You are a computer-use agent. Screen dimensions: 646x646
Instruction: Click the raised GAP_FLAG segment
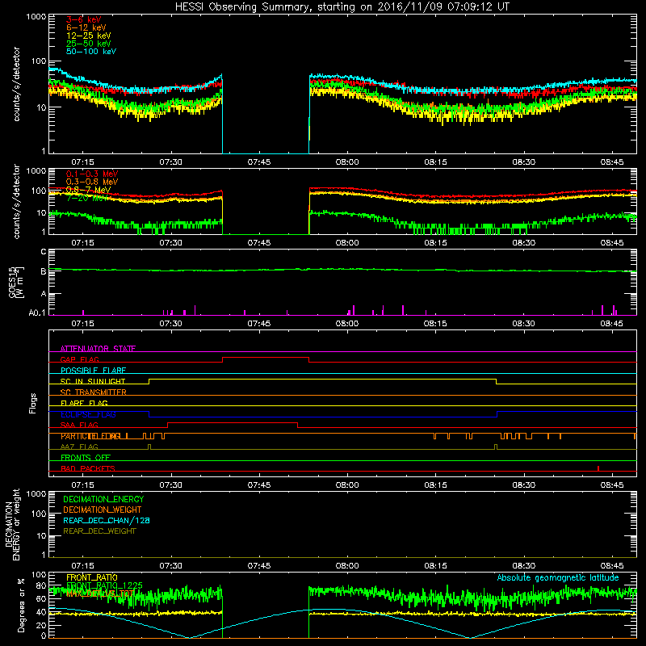coord(266,358)
